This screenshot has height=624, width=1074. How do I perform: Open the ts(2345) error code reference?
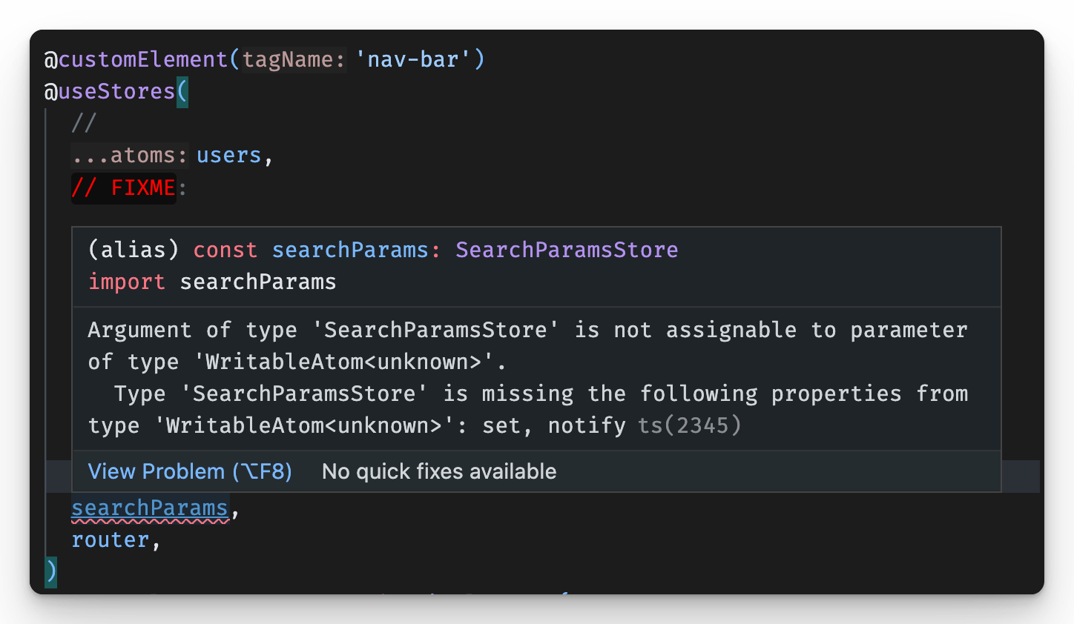tap(688, 425)
